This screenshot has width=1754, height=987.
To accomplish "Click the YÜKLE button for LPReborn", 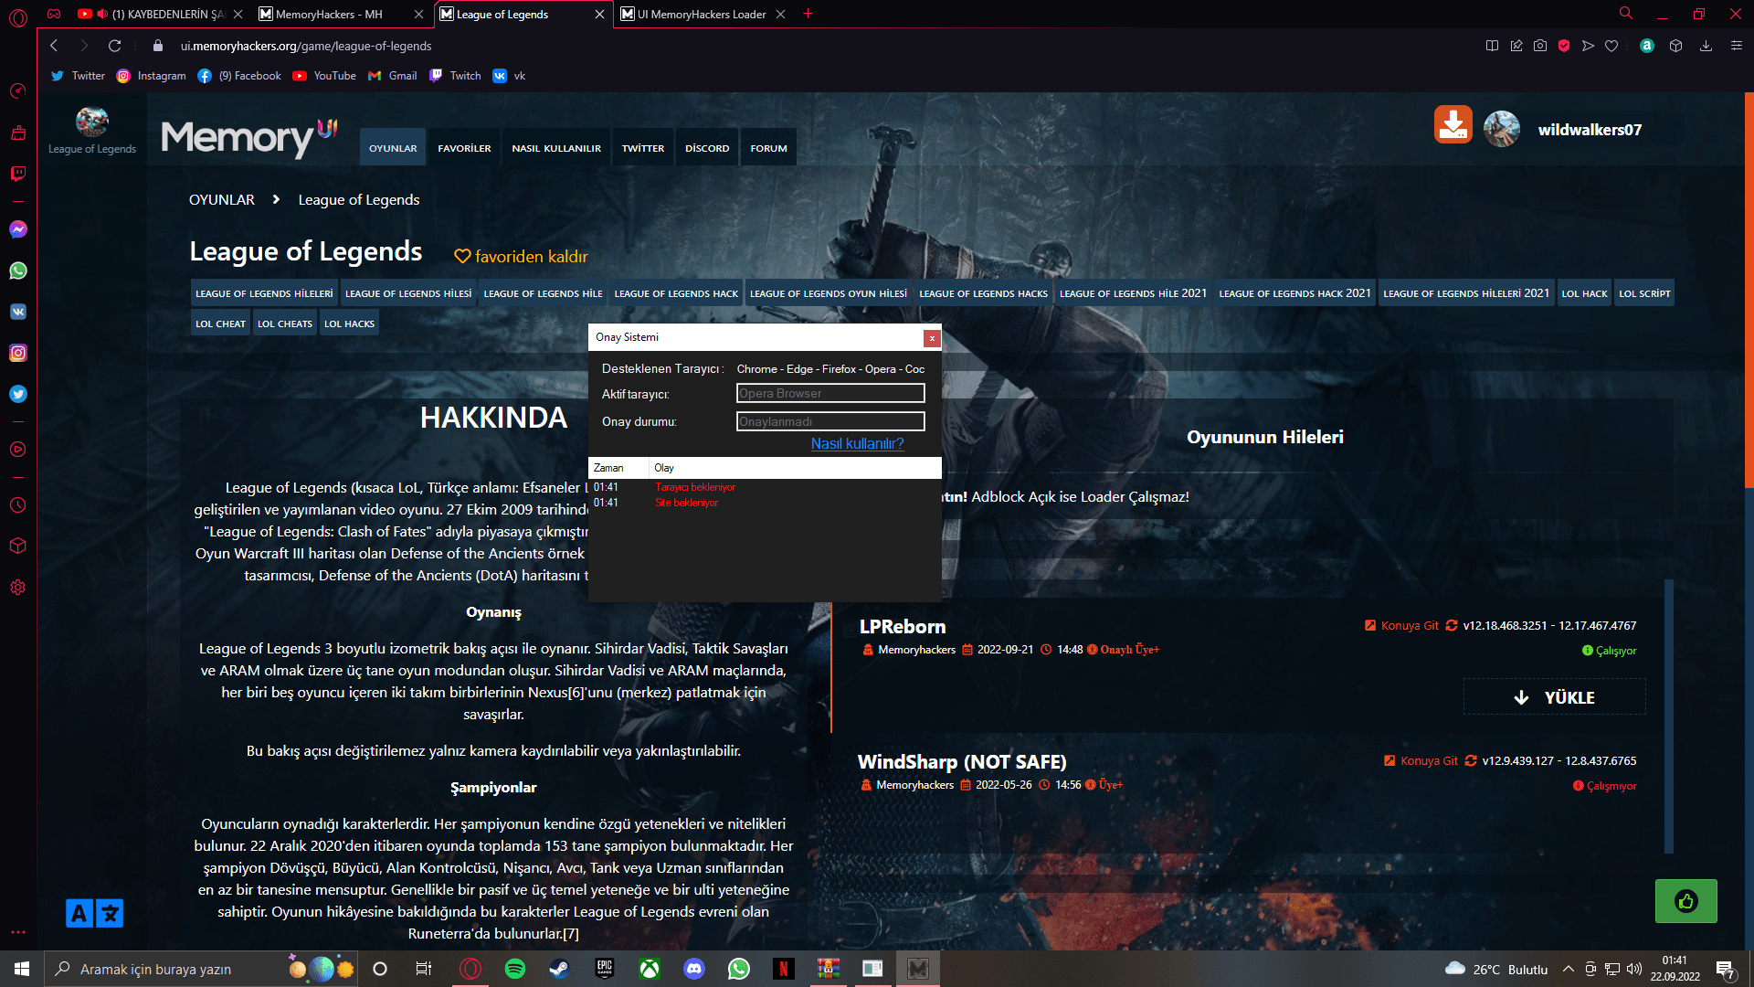I will tap(1554, 697).
